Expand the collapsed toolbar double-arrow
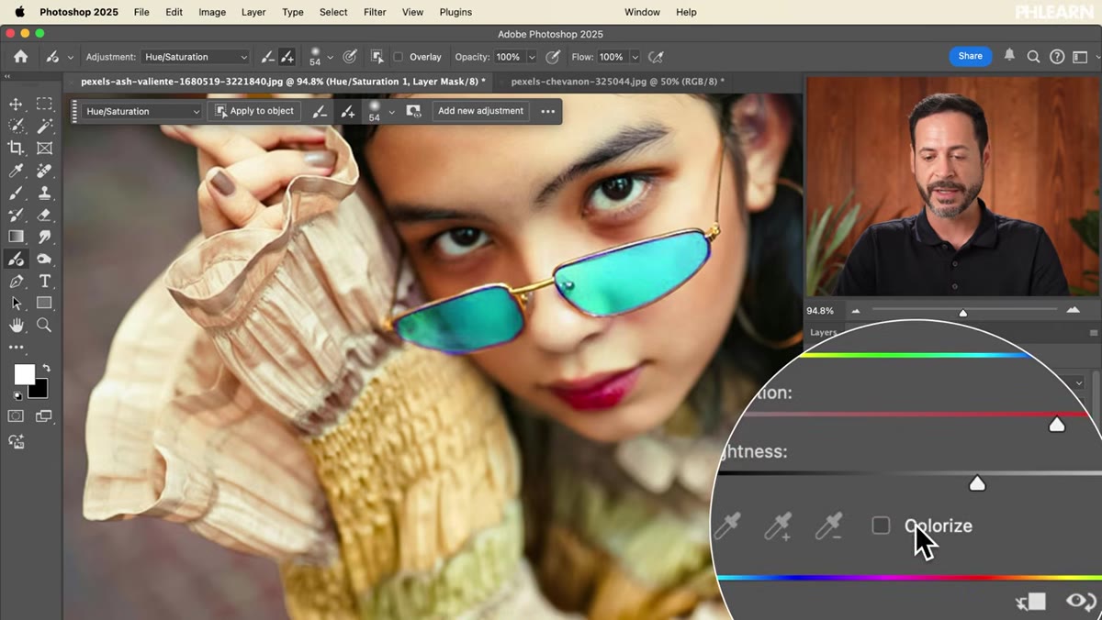This screenshot has width=1102, height=620. (7, 77)
